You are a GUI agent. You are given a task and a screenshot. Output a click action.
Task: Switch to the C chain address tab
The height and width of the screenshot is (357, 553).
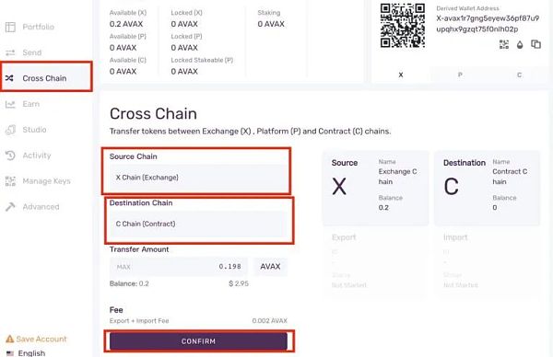pyautogui.click(x=519, y=75)
